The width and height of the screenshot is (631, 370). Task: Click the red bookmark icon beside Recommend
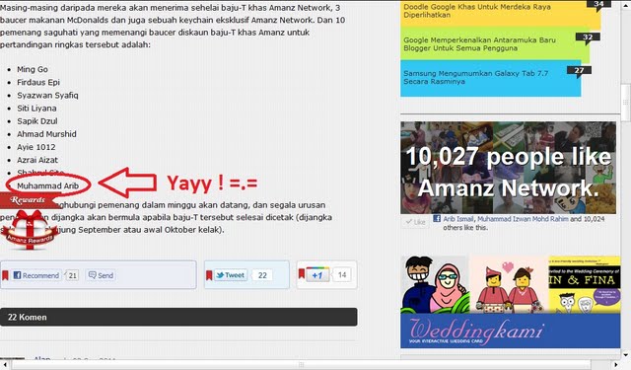5,275
